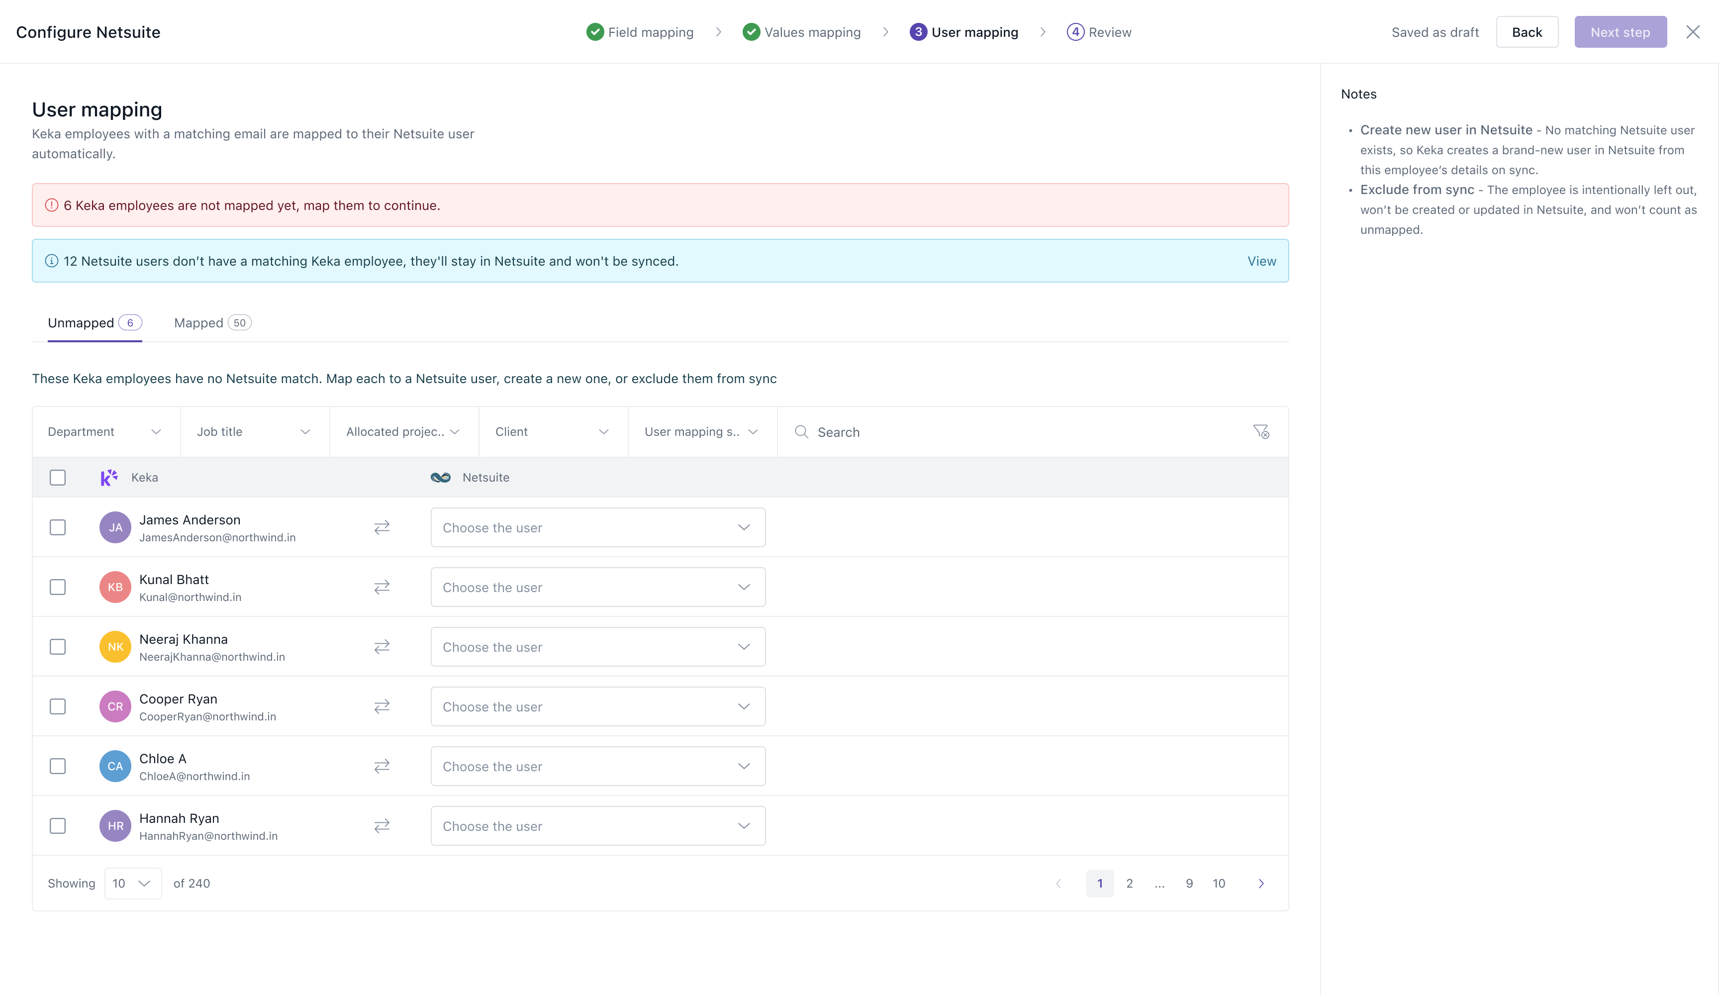Tick the select-all checkbox in header row
The image size is (1719, 995).
coord(58,477)
